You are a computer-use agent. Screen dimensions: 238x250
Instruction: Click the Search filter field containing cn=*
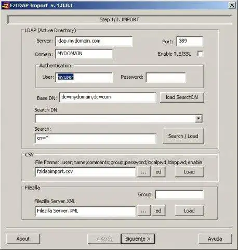tap(96, 139)
